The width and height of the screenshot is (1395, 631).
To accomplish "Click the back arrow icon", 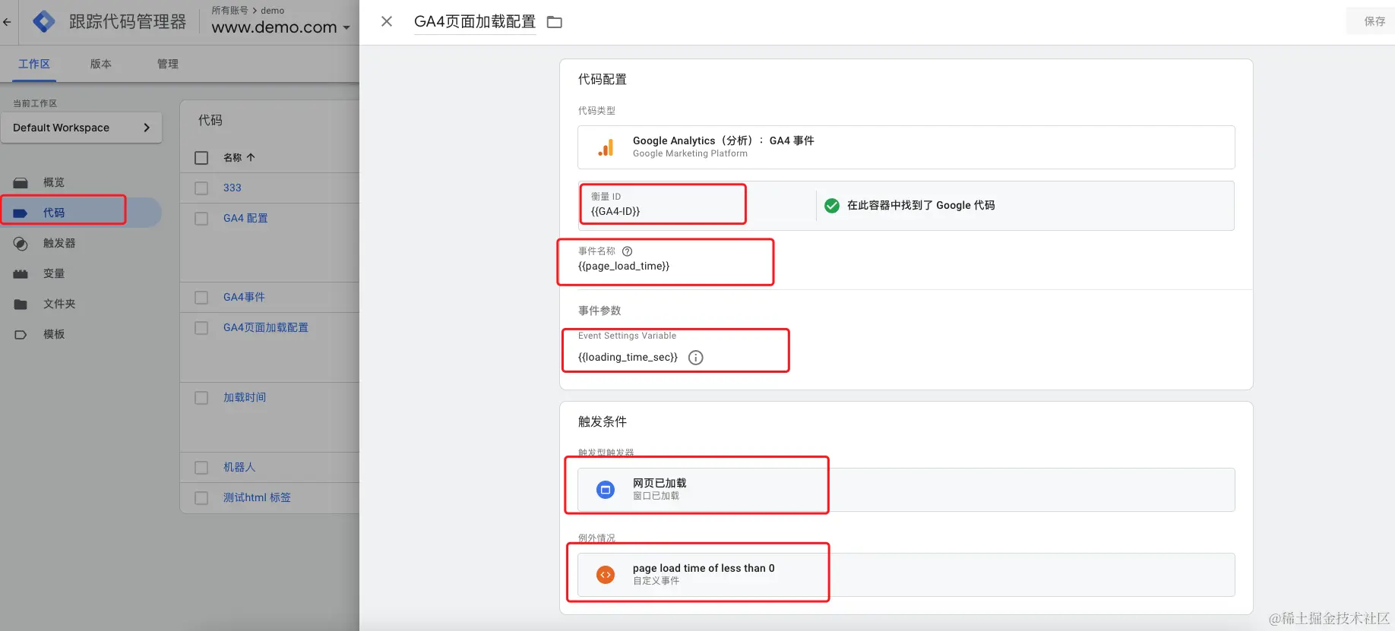I will (7, 22).
